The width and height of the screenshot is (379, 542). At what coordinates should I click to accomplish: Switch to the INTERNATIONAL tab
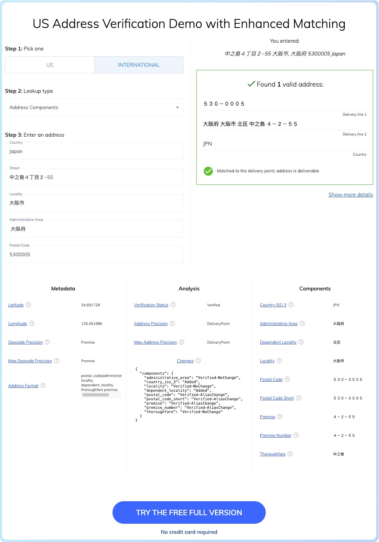pos(138,64)
